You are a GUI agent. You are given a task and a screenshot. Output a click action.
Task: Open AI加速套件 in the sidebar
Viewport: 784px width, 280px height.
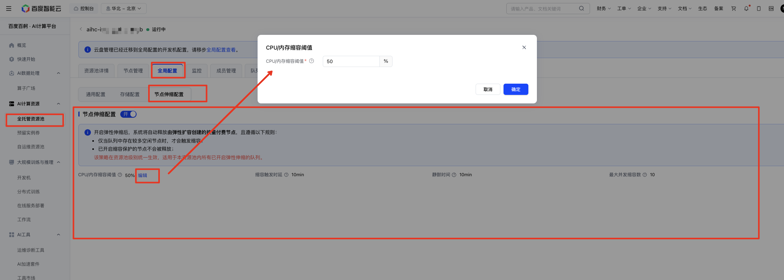(x=28, y=264)
